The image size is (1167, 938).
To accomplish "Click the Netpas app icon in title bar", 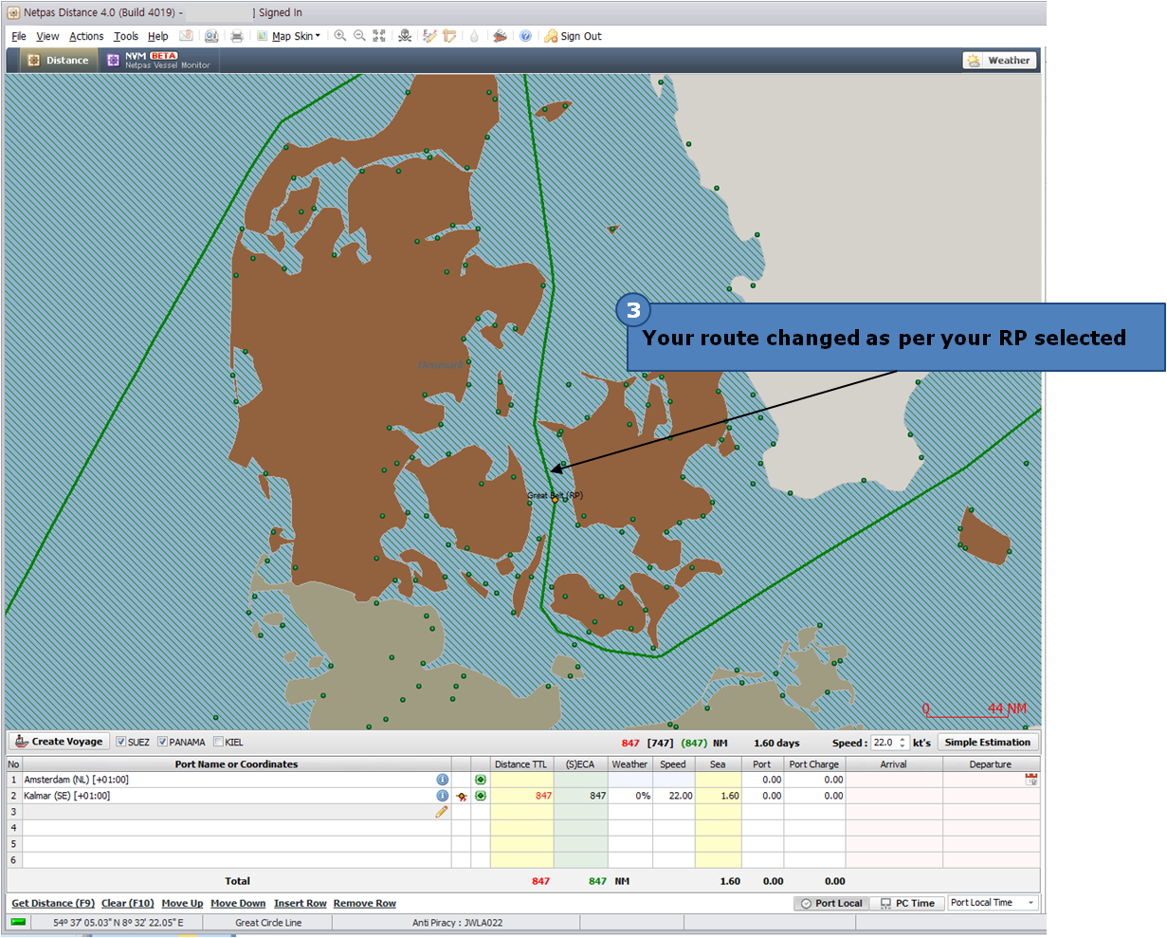I will point(13,12).
